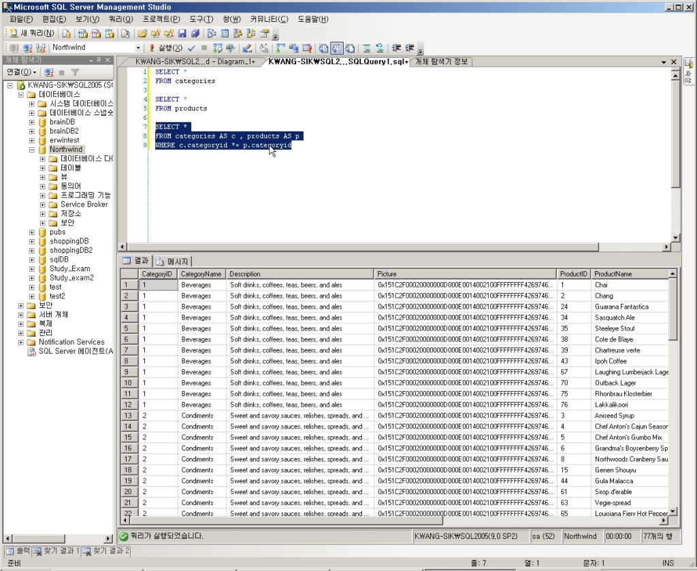Execute the query with 실행(X) button
The width and height of the screenshot is (697, 571).
click(x=166, y=48)
